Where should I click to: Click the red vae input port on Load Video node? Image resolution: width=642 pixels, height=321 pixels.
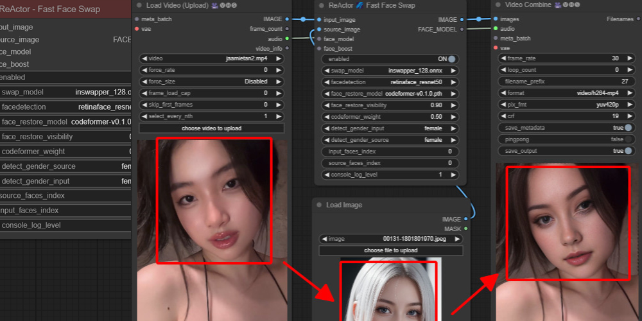click(136, 29)
